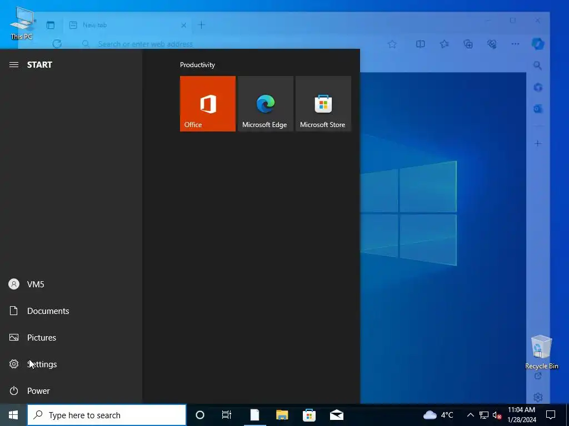
Task: Toggle split screen in Edge toolbar
Action: coord(420,44)
